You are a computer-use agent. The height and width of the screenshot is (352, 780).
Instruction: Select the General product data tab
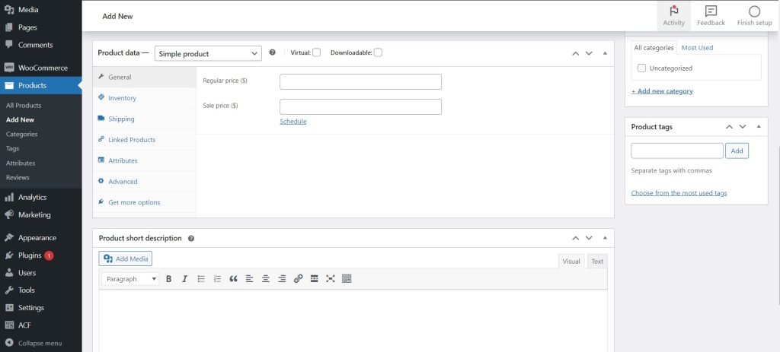[145, 77]
